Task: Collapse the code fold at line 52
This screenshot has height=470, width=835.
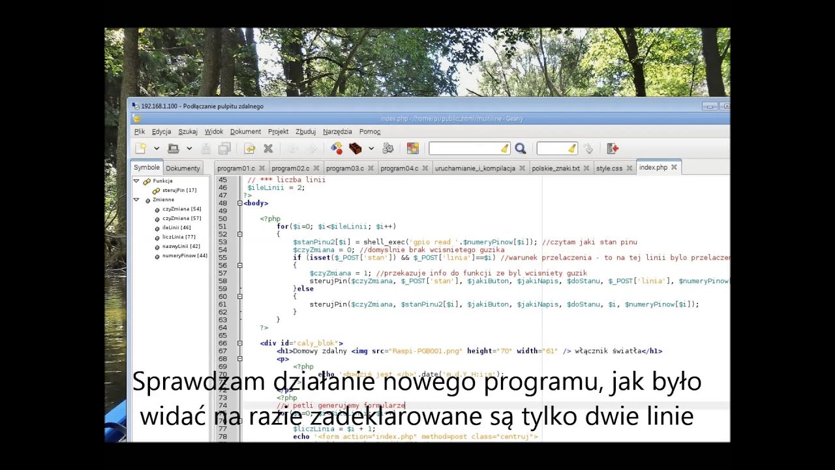Action: point(240,234)
